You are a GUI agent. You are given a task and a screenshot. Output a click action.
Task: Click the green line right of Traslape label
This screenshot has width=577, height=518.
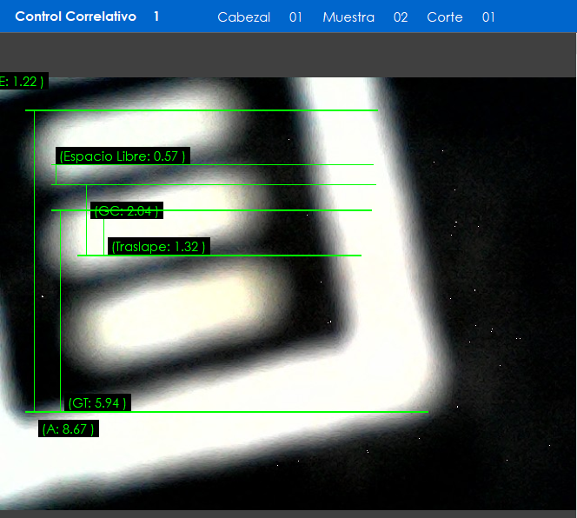click(x=287, y=256)
